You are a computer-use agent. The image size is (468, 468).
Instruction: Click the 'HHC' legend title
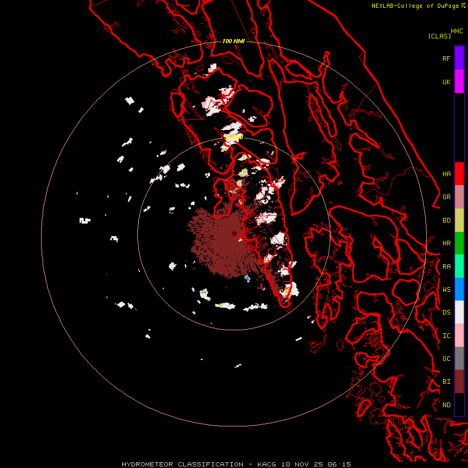(457, 31)
